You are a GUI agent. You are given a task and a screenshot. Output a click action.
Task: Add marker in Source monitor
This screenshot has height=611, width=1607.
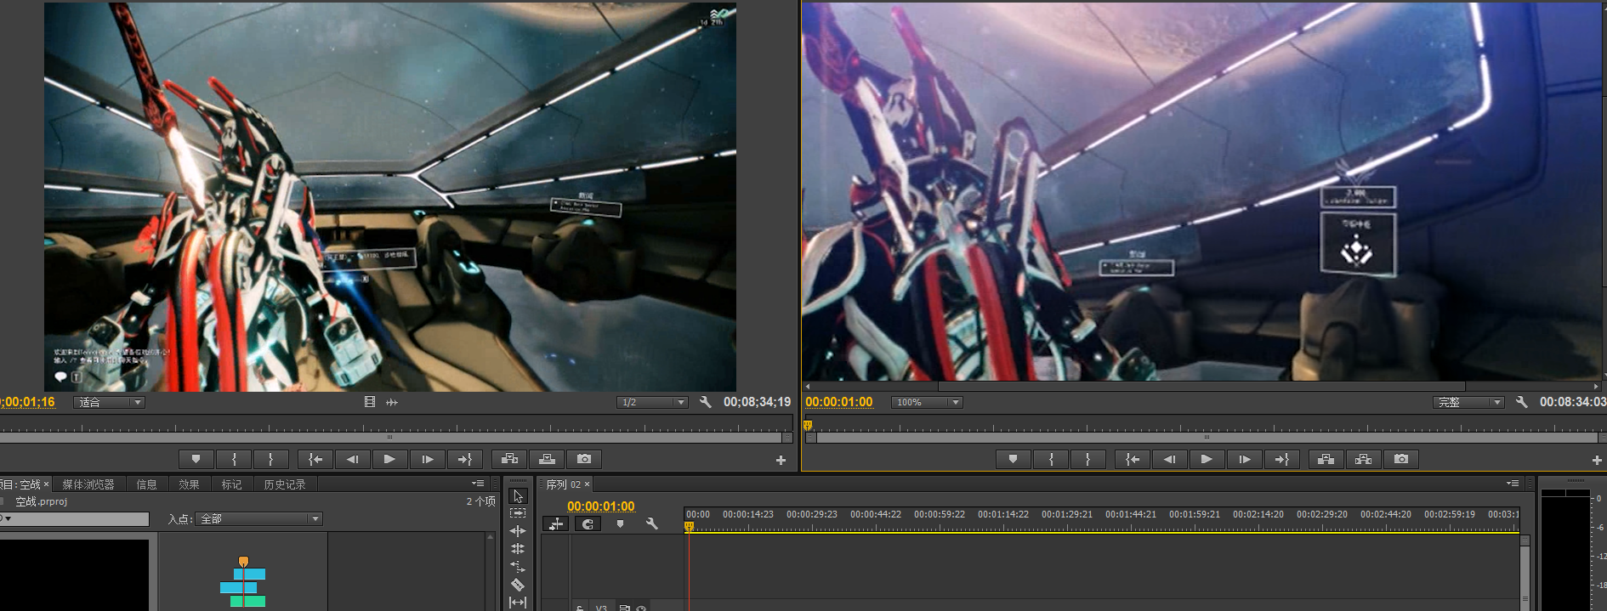tap(196, 459)
